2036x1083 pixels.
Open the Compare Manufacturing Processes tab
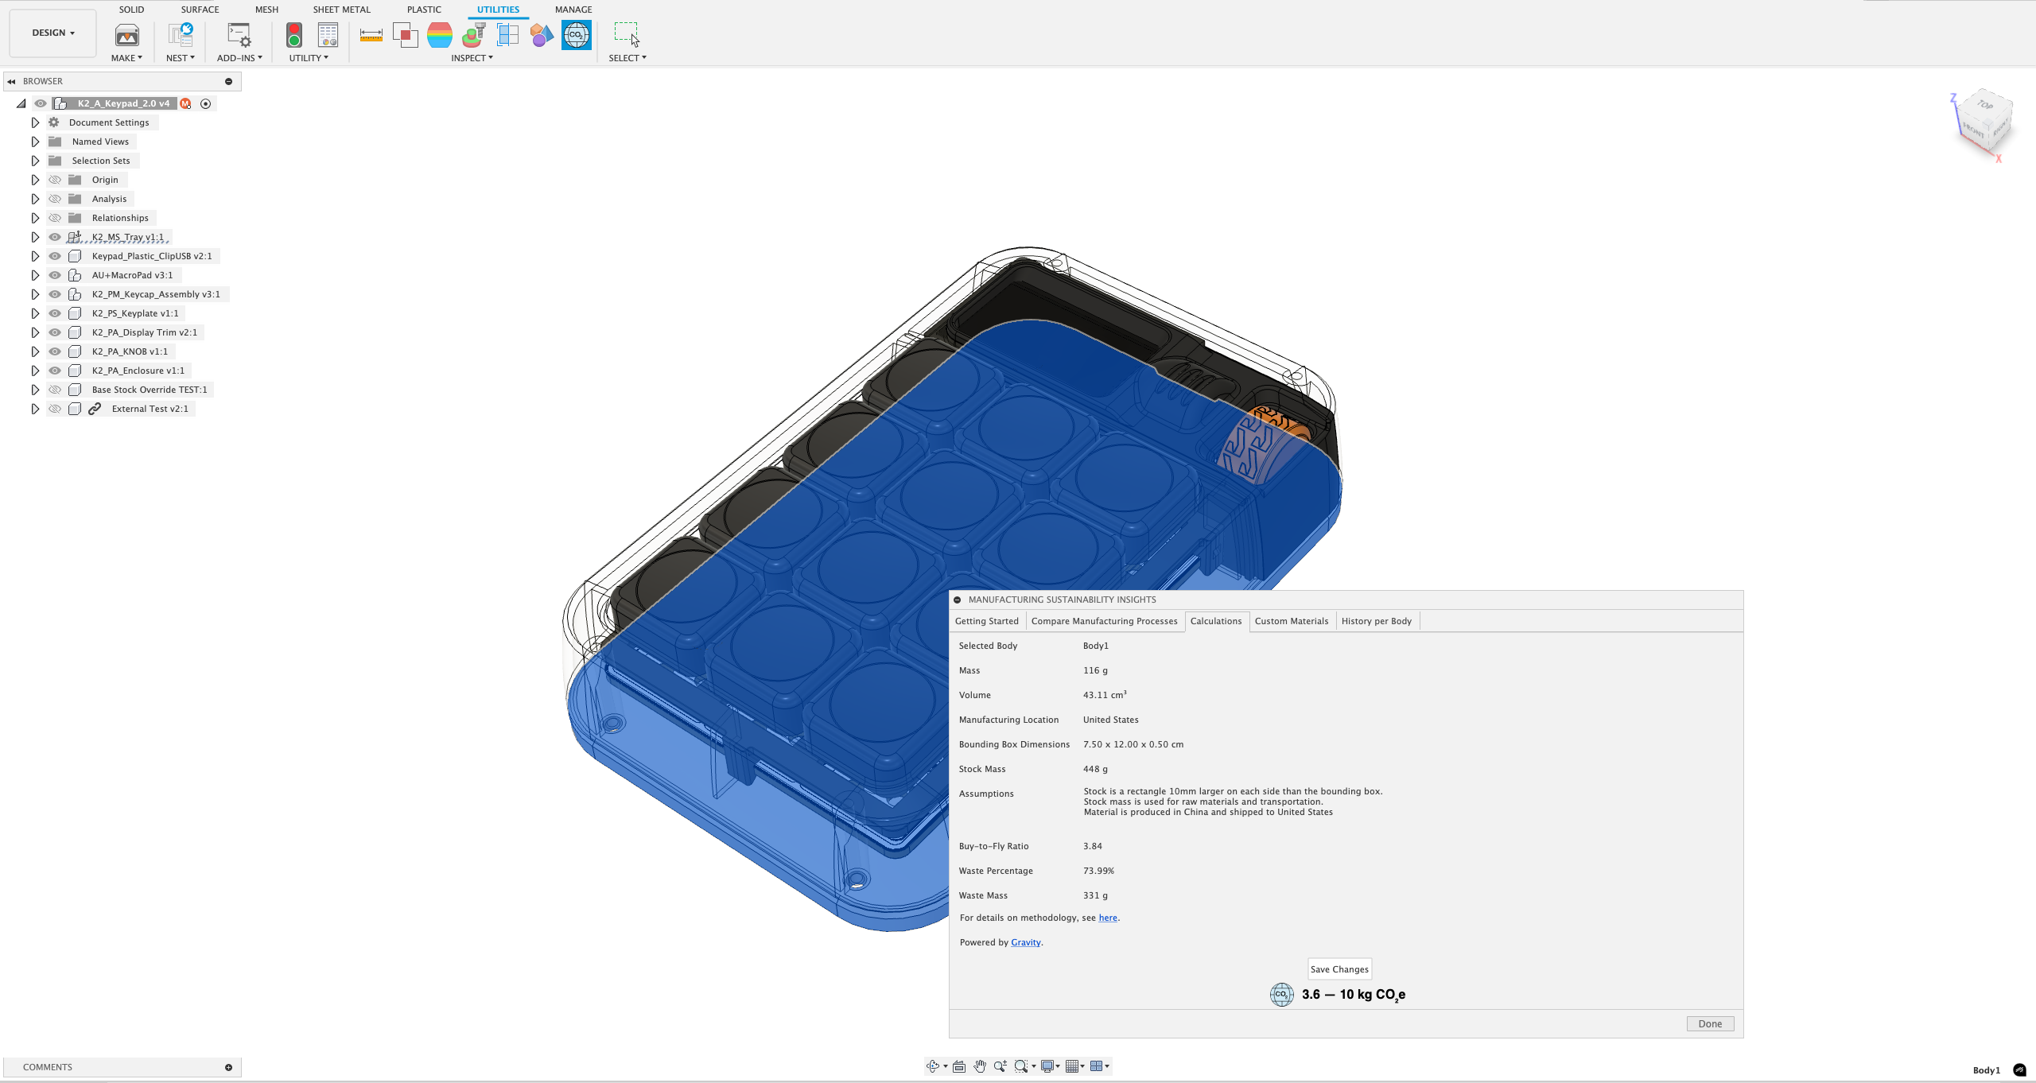coord(1104,621)
